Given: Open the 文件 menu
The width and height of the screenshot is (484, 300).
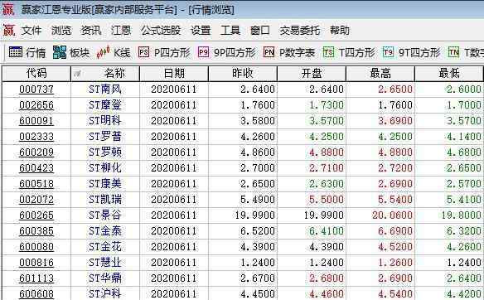Looking at the screenshot, I should coord(31,30).
